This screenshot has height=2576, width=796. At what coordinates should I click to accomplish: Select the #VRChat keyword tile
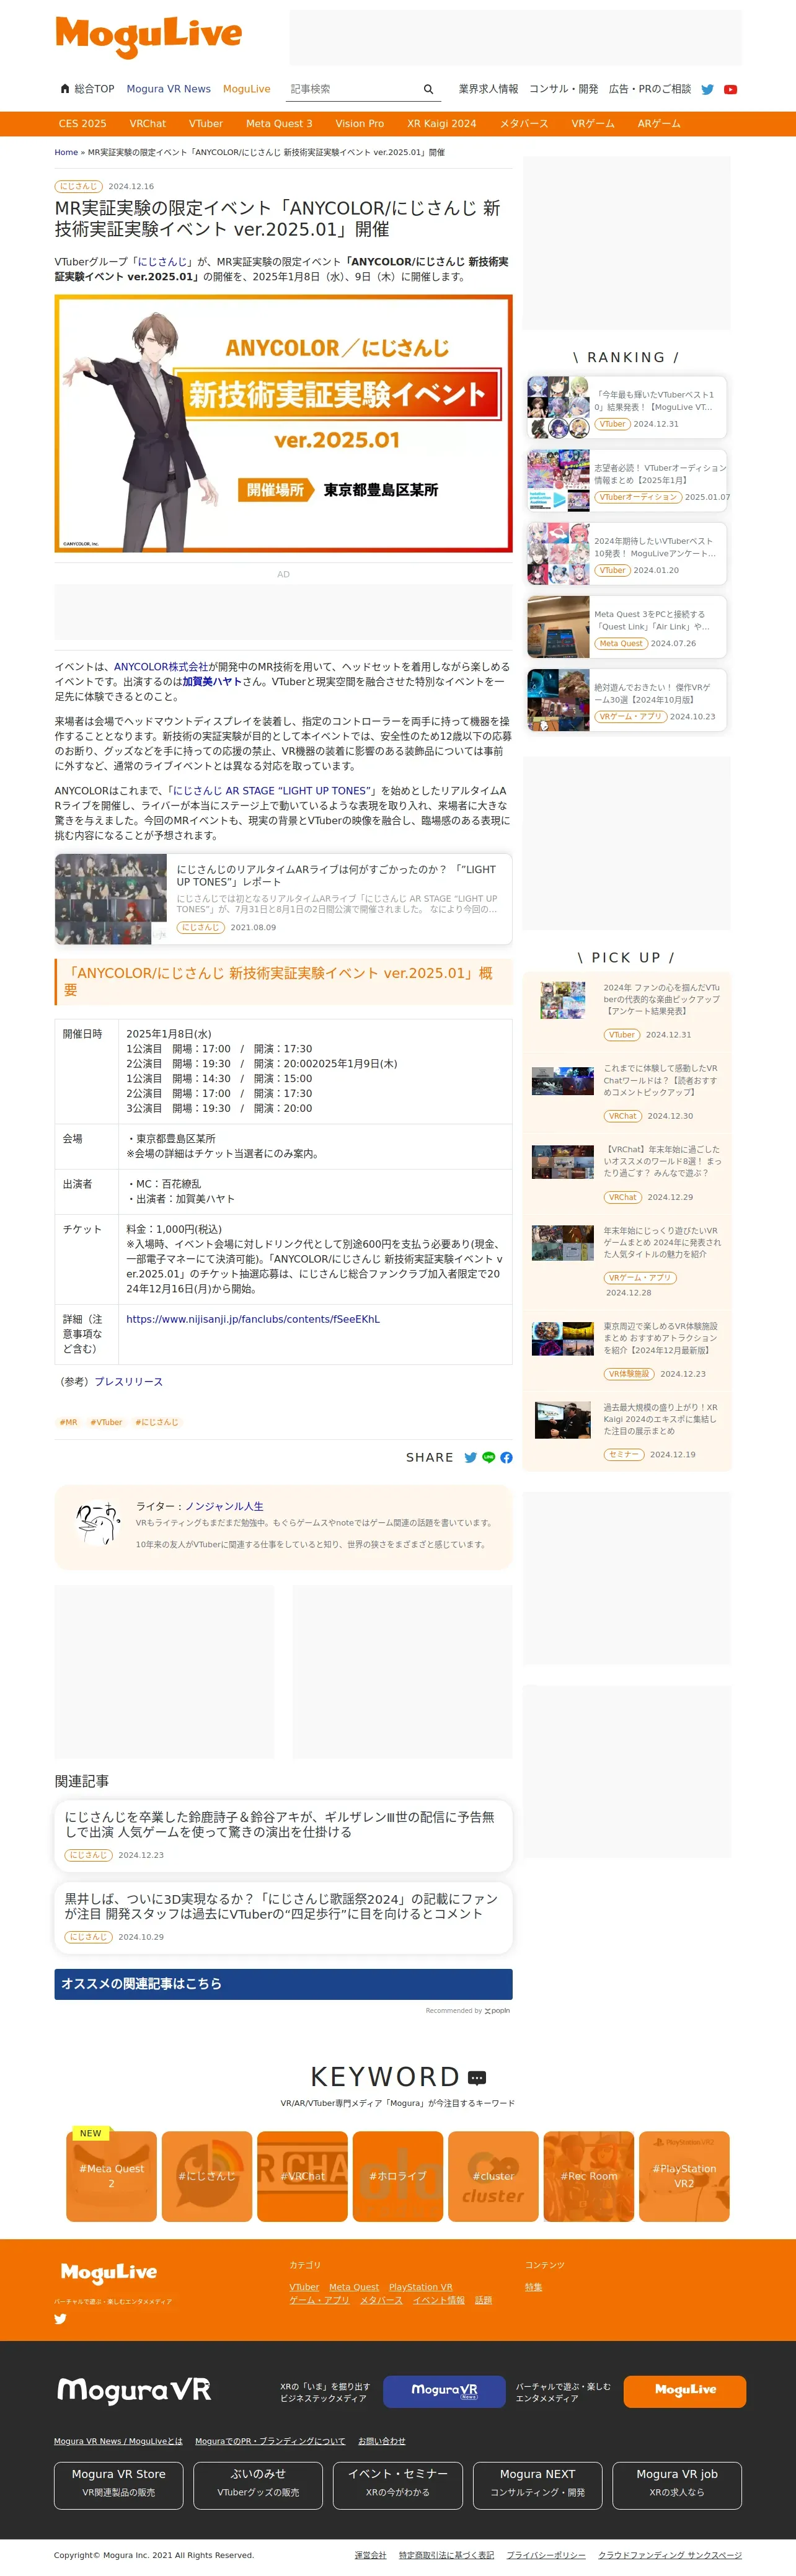[x=302, y=2177]
